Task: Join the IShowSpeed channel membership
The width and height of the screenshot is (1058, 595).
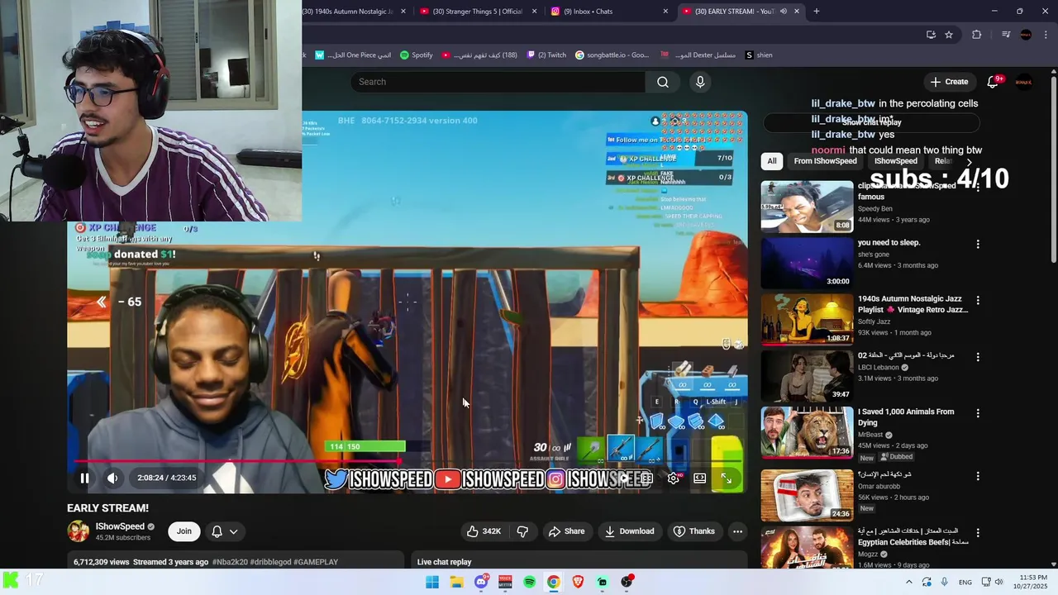Action: tap(183, 531)
